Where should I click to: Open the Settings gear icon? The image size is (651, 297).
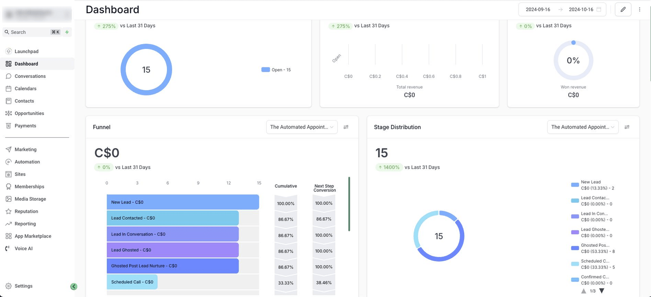point(8,286)
